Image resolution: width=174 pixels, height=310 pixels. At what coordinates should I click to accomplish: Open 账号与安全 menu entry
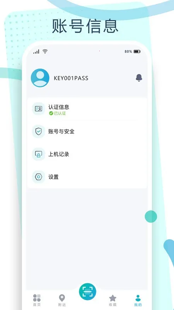(x=87, y=131)
